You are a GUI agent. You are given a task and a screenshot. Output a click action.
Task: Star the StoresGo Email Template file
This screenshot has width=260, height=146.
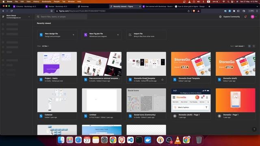point(162,79)
